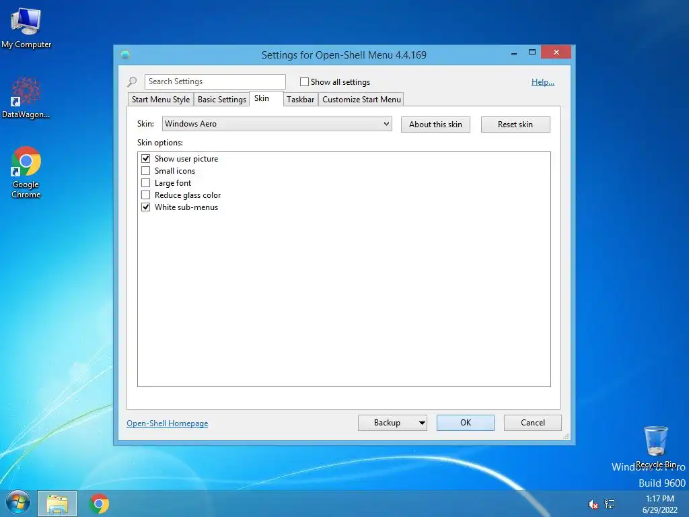Click the magnifier search icon in settings
This screenshot has height=517, width=689.
133,81
